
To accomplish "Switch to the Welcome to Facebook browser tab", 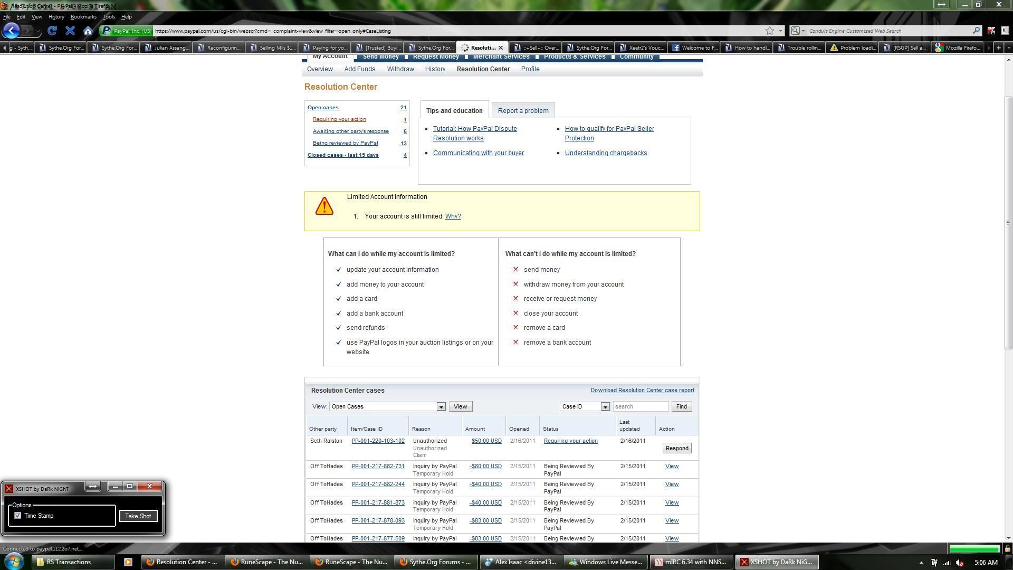I will click(694, 47).
